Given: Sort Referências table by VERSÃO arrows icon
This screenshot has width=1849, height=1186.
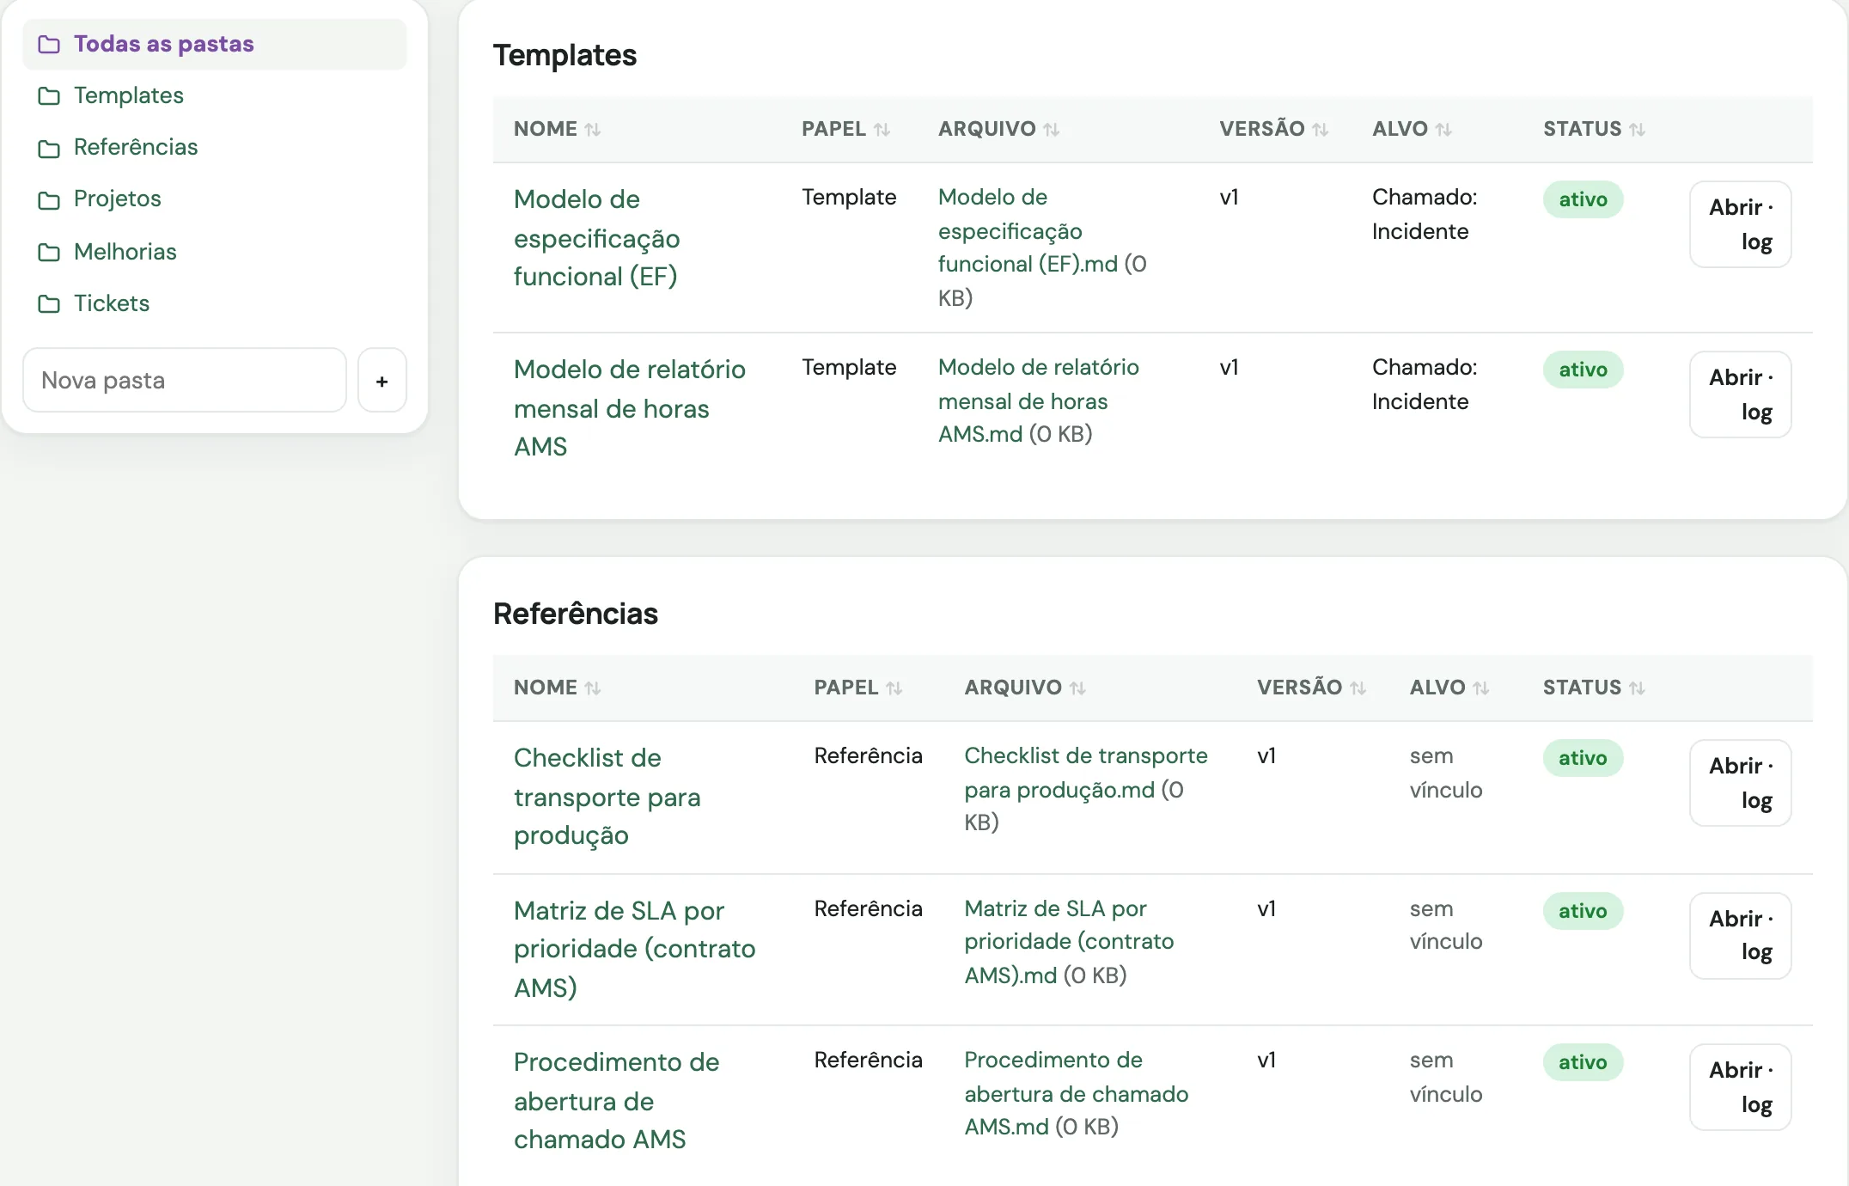Looking at the screenshot, I should pyautogui.click(x=1358, y=688).
